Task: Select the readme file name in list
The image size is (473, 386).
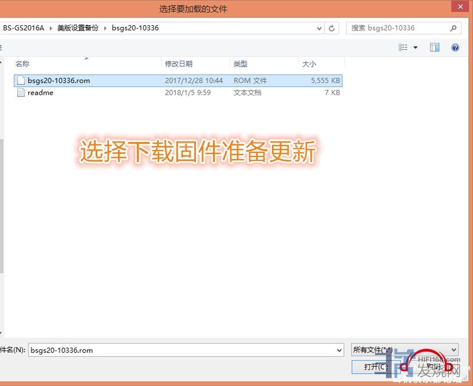Action: pos(40,93)
